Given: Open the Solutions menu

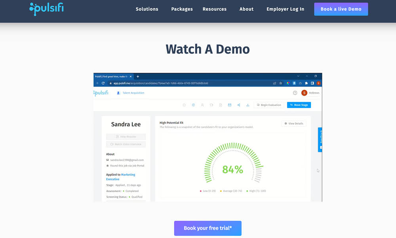Looking at the screenshot, I should click(x=147, y=9).
